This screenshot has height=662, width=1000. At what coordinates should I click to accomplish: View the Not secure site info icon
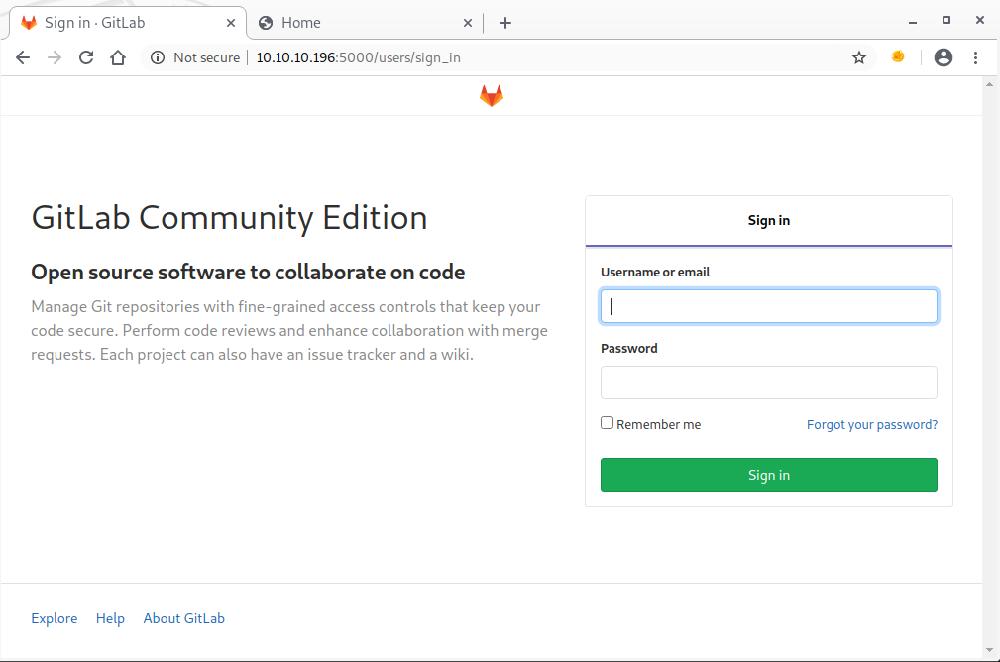click(158, 57)
